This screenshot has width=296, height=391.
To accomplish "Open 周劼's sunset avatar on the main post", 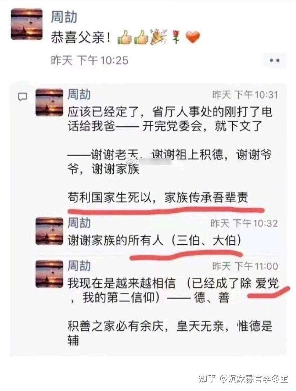I will click(x=27, y=24).
